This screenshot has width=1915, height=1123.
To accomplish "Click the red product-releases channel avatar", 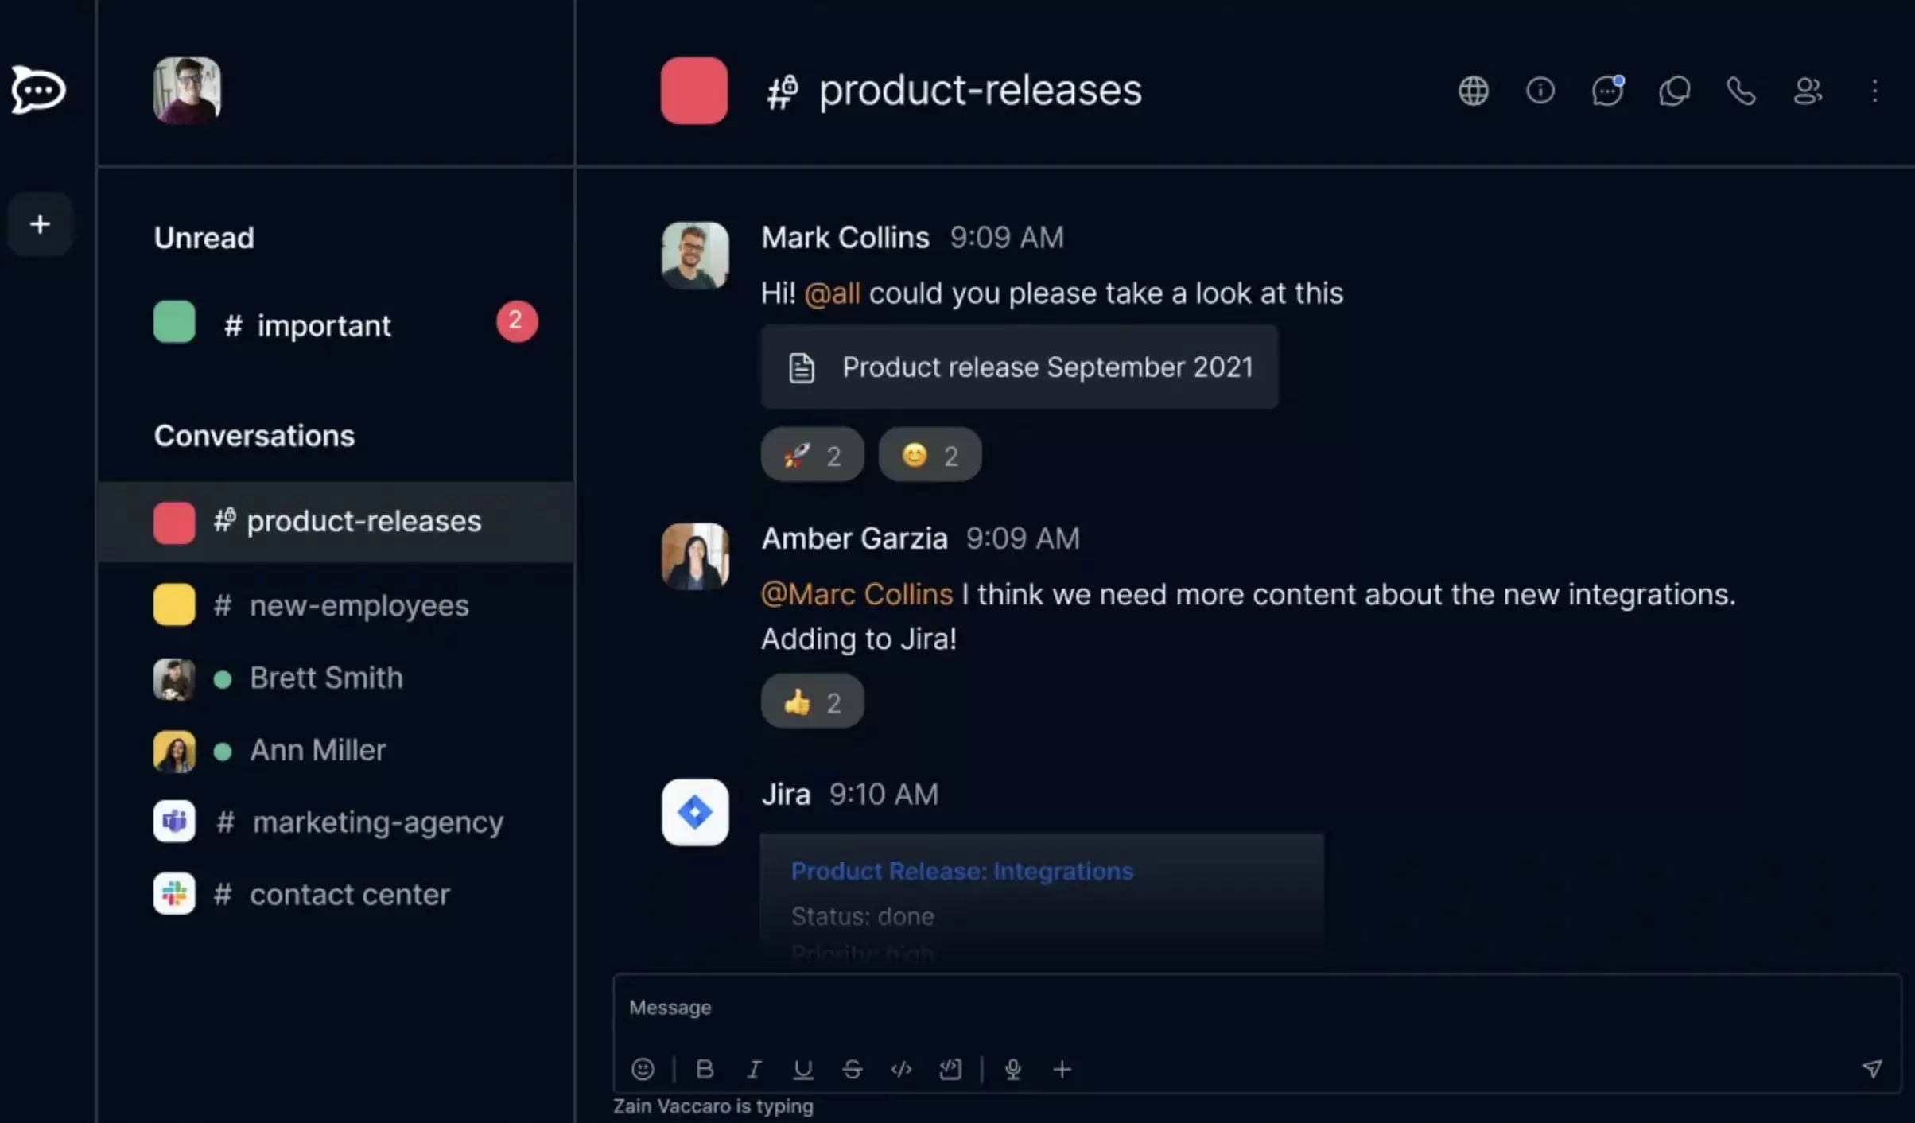I will pos(693,91).
